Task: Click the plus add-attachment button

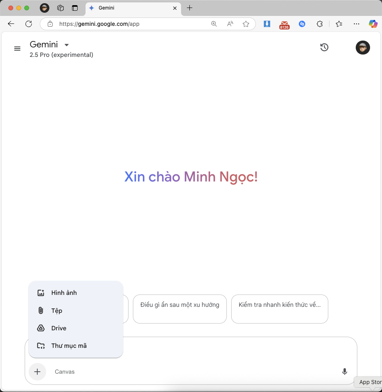Action: [37, 371]
